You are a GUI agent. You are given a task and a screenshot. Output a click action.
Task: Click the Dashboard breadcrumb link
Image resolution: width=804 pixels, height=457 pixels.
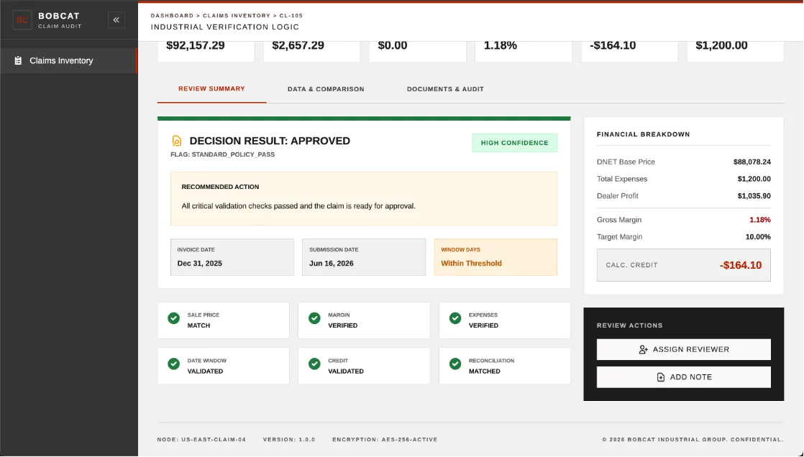click(x=172, y=16)
